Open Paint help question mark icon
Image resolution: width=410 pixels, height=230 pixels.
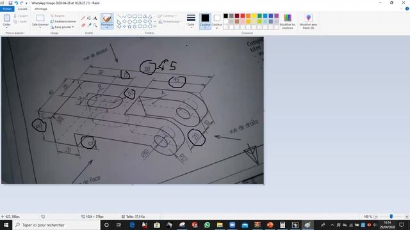coord(407,9)
